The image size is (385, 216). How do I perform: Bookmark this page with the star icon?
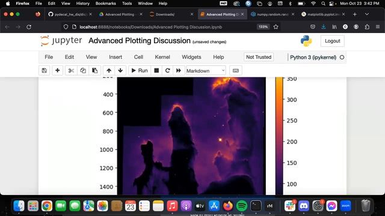tap(276, 27)
